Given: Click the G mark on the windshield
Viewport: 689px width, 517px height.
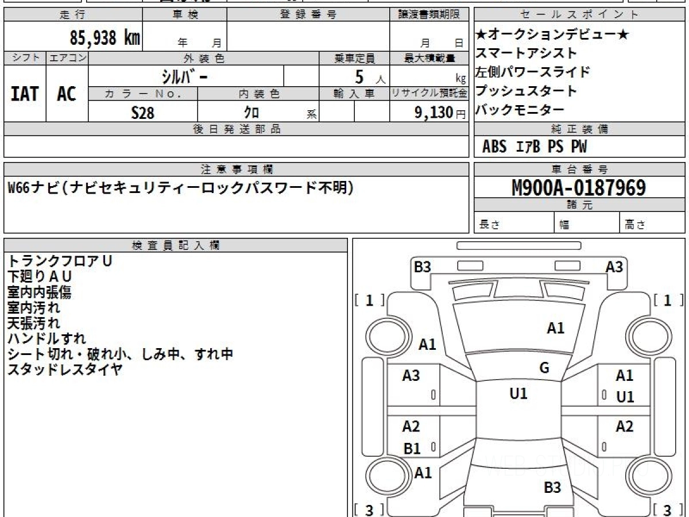Looking at the screenshot, I should tap(544, 368).
